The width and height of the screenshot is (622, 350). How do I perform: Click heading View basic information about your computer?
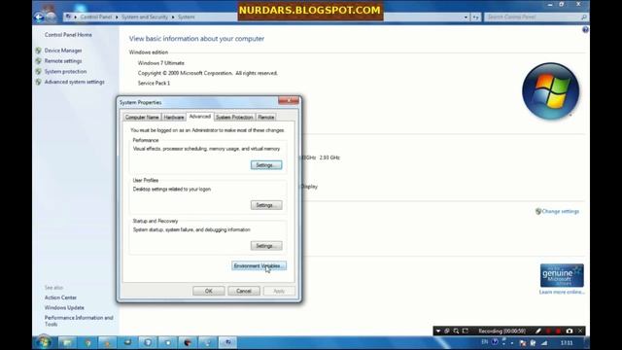click(196, 39)
